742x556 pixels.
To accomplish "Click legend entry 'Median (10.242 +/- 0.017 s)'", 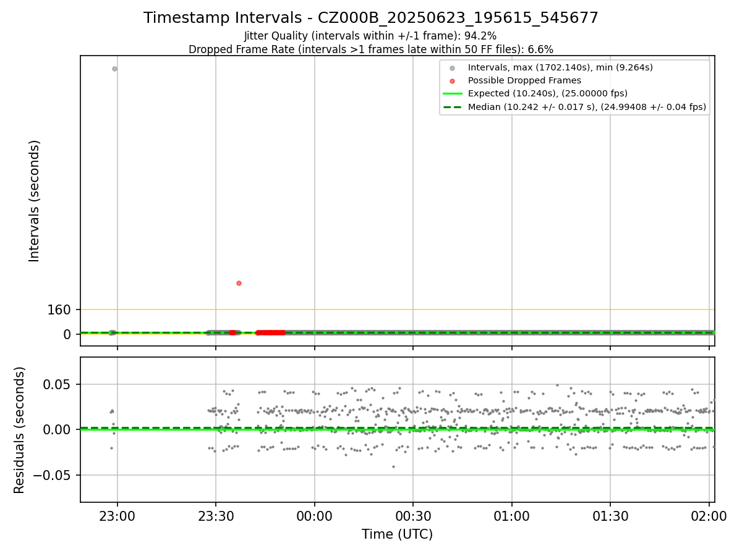I will (587, 107).
